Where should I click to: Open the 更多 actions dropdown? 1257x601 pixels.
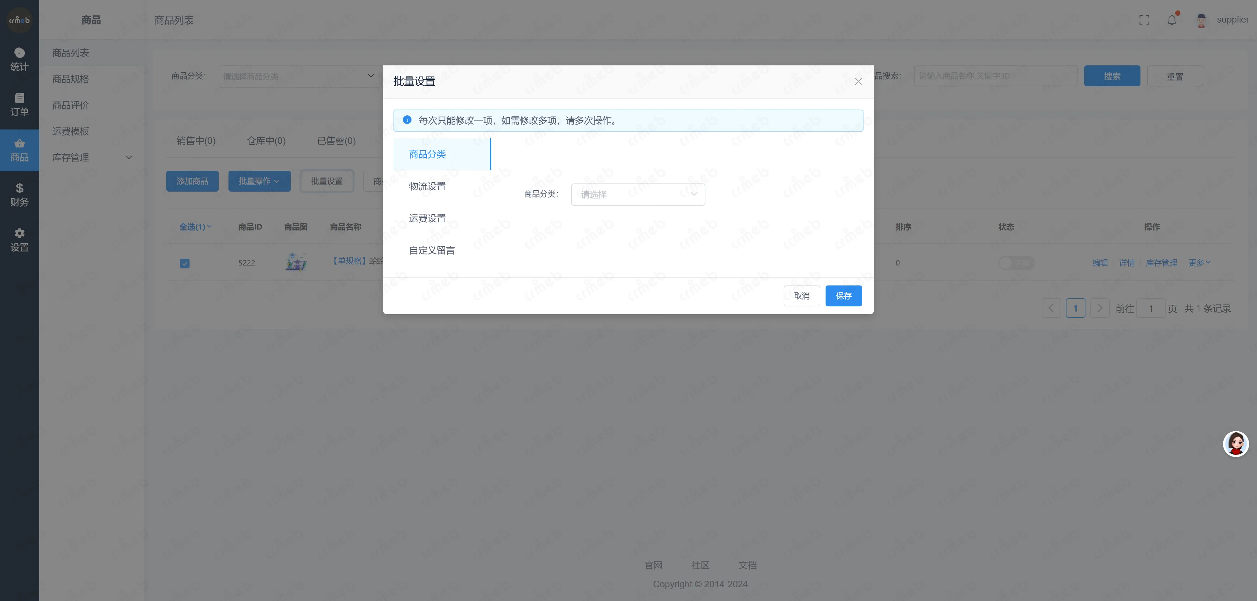(1199, 263)
